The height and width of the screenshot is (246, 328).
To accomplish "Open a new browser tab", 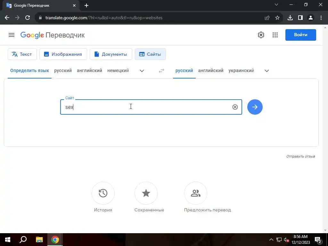I will coord(86,5).
